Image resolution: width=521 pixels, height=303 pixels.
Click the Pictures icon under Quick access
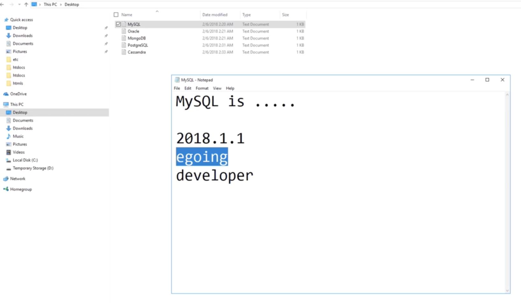coord(9,52)
